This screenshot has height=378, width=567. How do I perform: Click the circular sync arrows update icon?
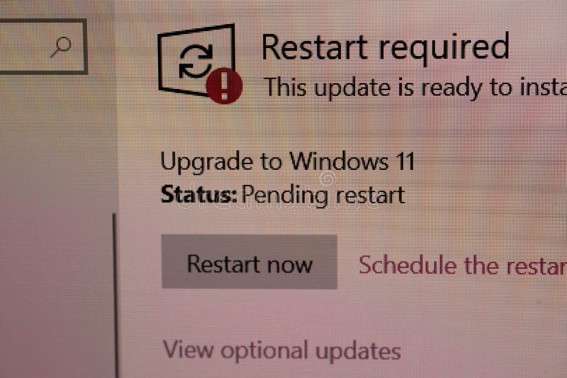[196, 62]
